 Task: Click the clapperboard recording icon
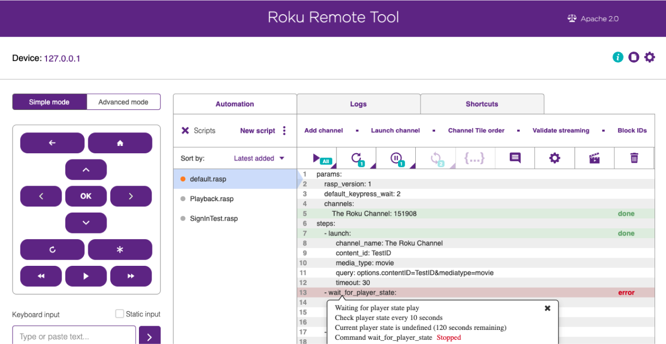coord(594,158)
